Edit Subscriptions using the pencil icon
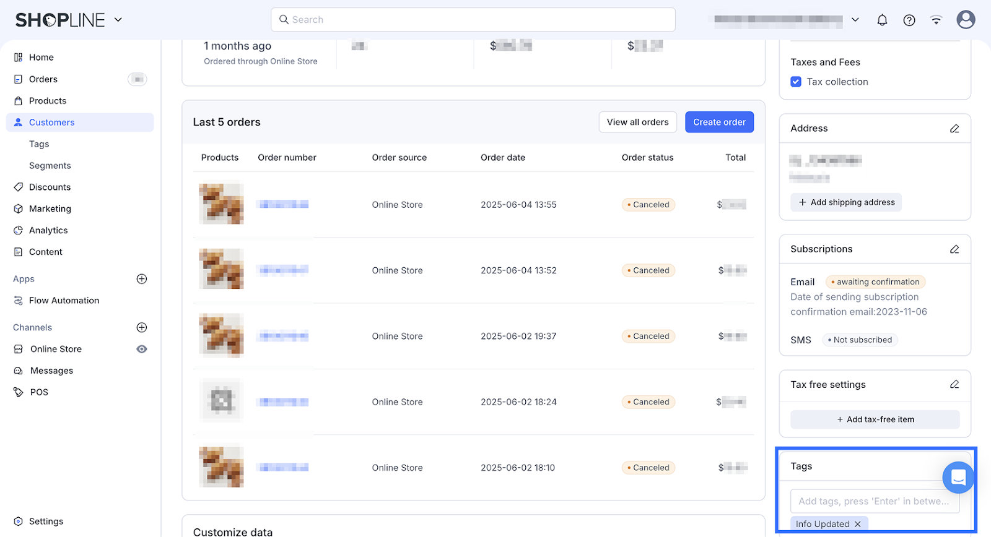 [954, 249]
